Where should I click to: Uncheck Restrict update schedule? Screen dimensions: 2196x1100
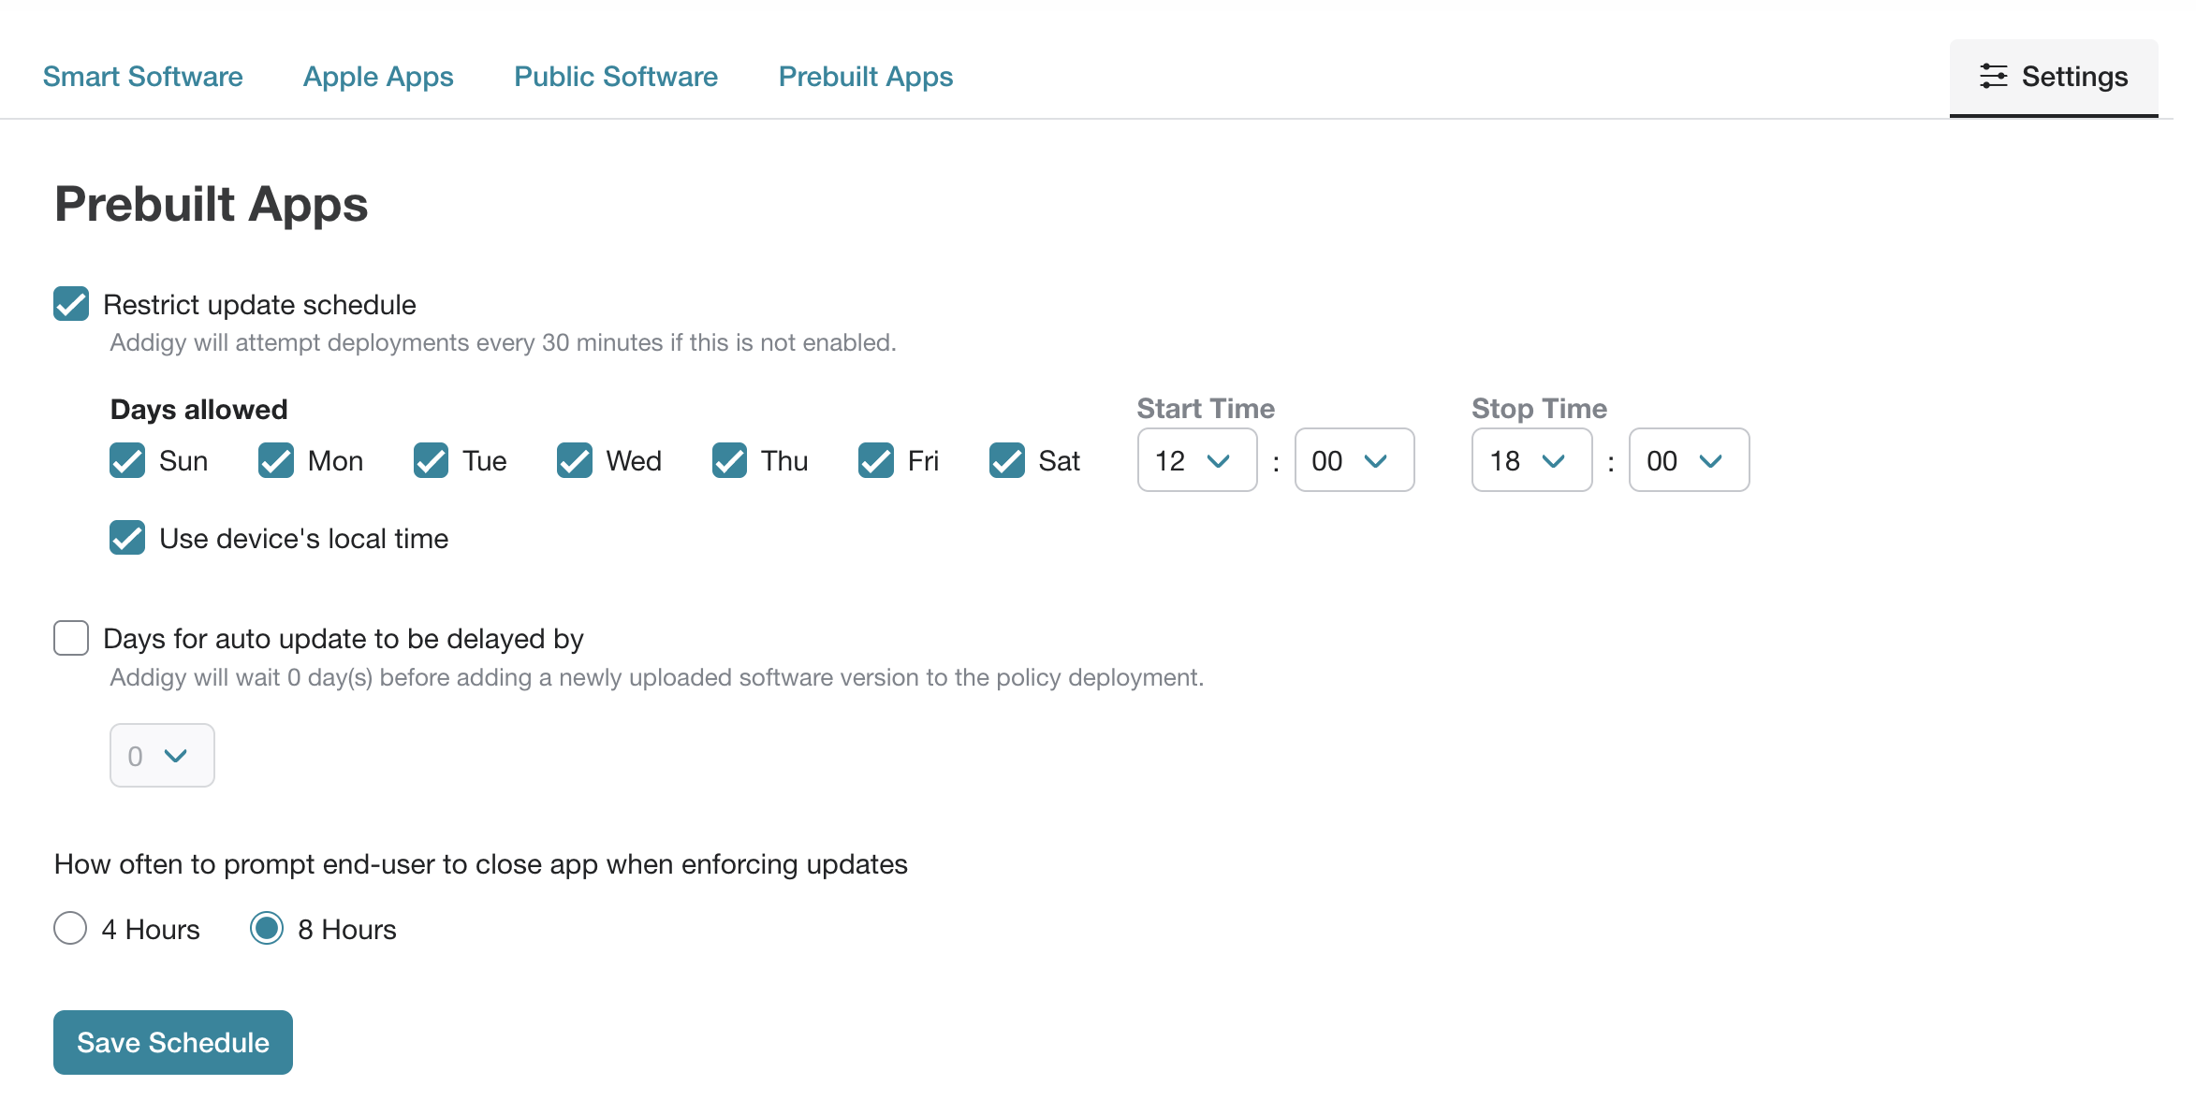click(x=71, y=304)
